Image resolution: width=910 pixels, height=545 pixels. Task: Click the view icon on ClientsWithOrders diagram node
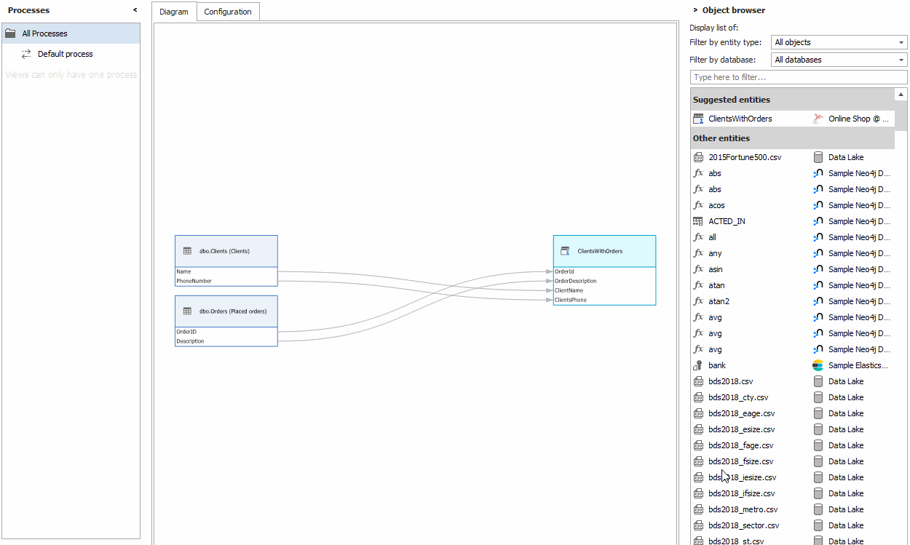click(x=564, y=251)
